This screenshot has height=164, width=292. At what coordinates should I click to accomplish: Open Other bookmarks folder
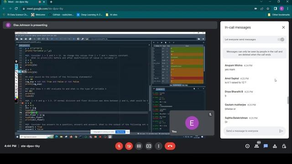[279, 15]
